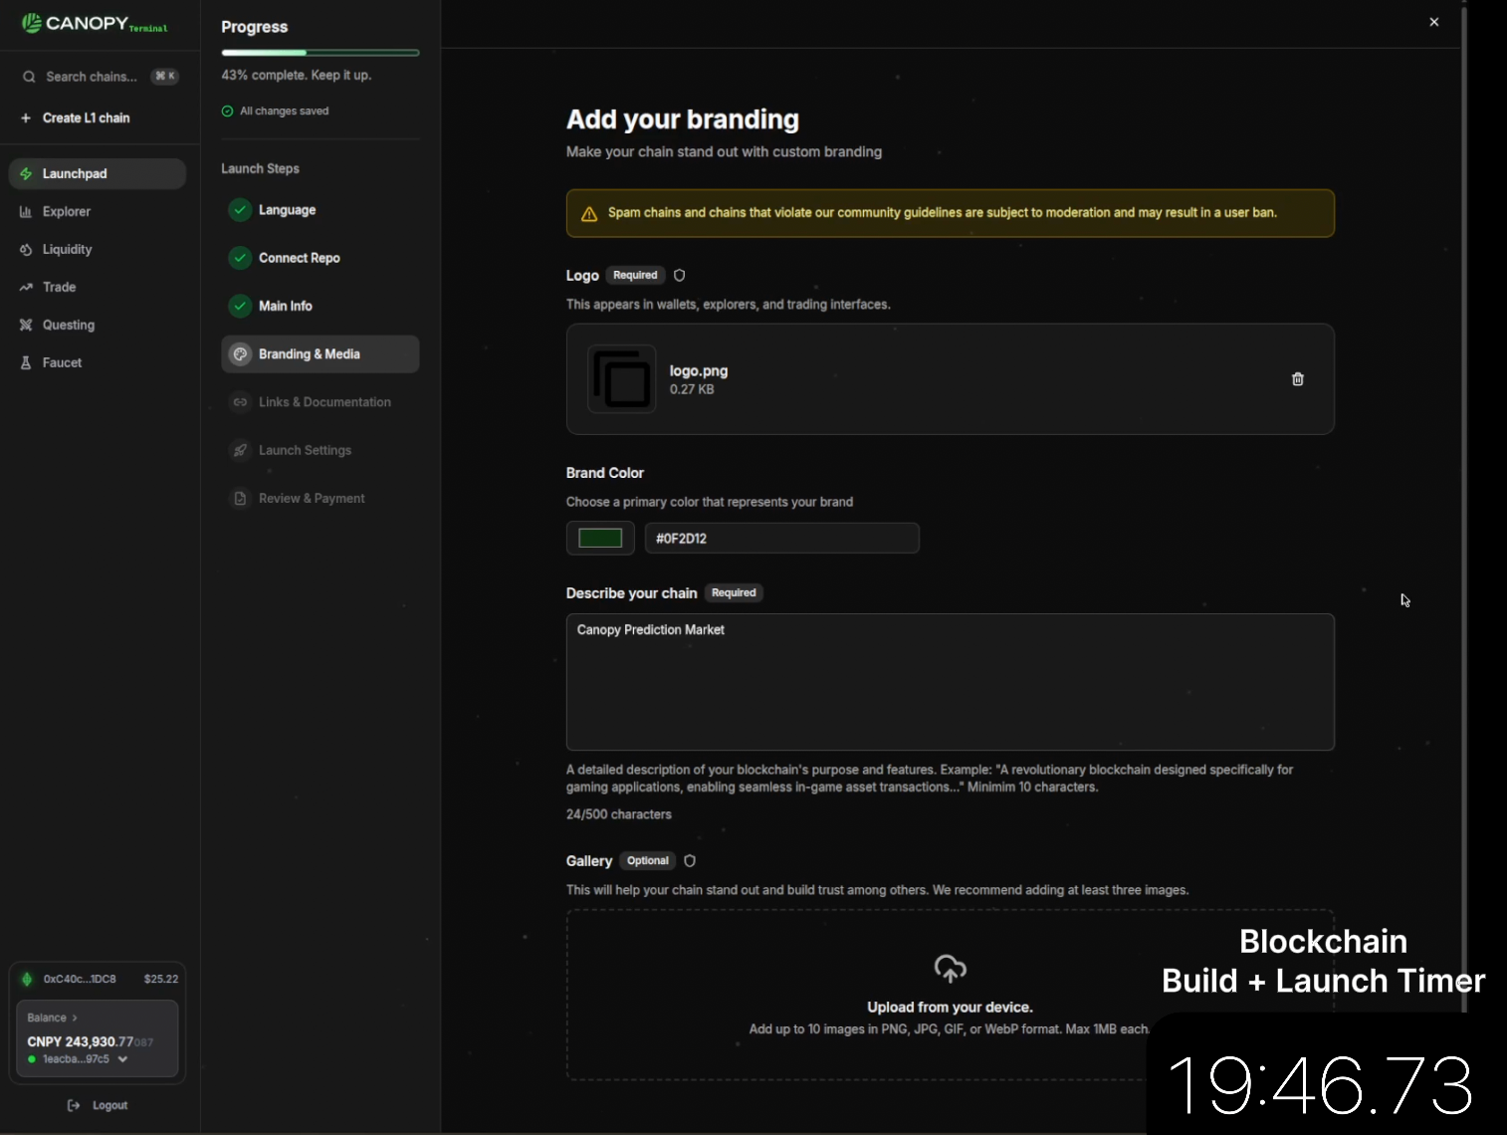Open the Launchpad section
The height and width of the screenshot is (1135, 1507).
point(98,173)
